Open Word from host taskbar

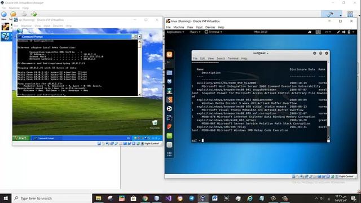(x=215, y=198)
